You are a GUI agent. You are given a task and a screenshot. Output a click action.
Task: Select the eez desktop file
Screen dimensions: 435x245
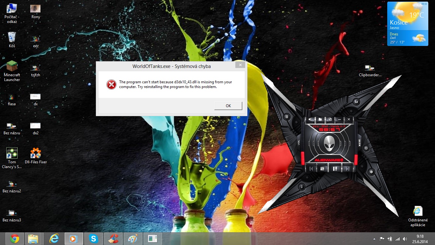pos(36,41)
